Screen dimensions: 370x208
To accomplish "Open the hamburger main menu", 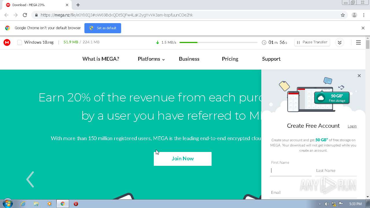I will tap(358, 42).
